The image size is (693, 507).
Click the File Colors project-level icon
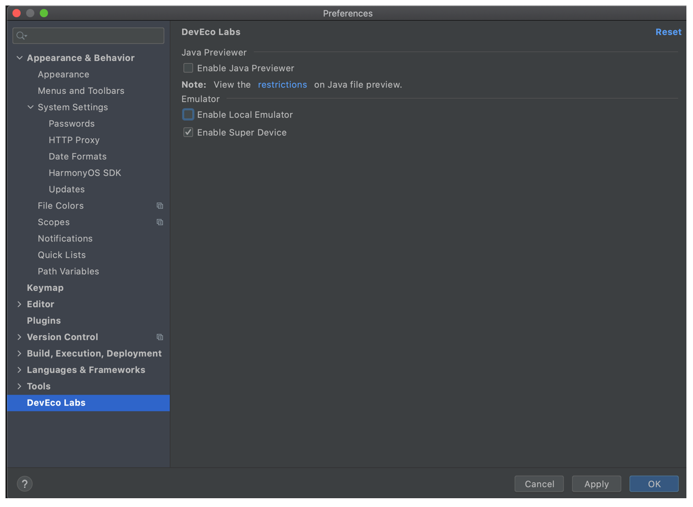point(160,206)
